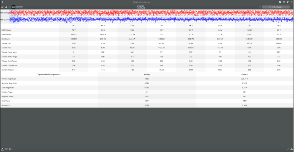Click the capture time 1:28:59 AM
The height and width of the screenshot is (152, 294).
[141, 8]
